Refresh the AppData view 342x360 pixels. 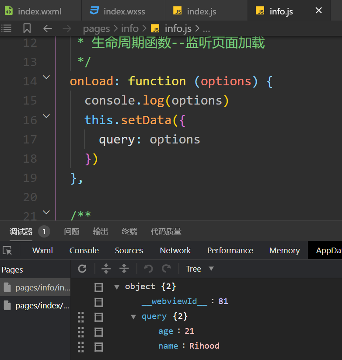click(82, 269)
